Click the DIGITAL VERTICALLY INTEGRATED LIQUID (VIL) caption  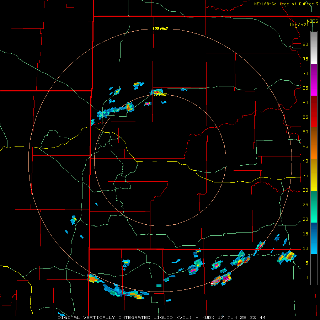[124, 318]
